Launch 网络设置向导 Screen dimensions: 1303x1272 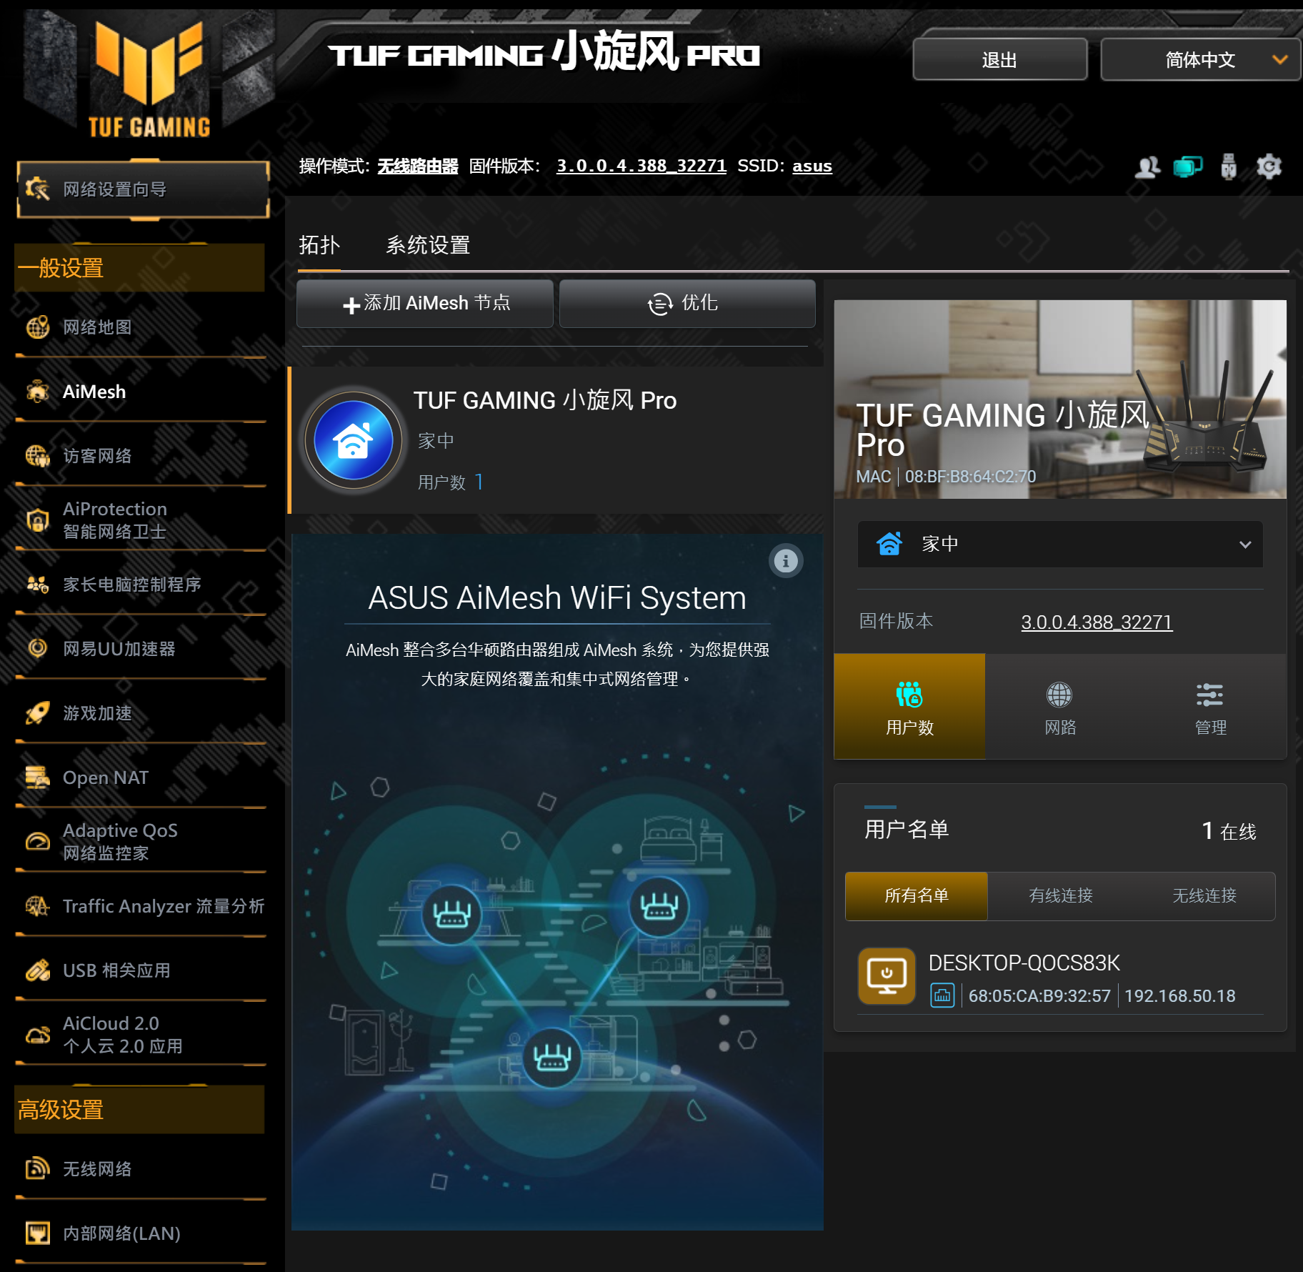tap(143, 189)
